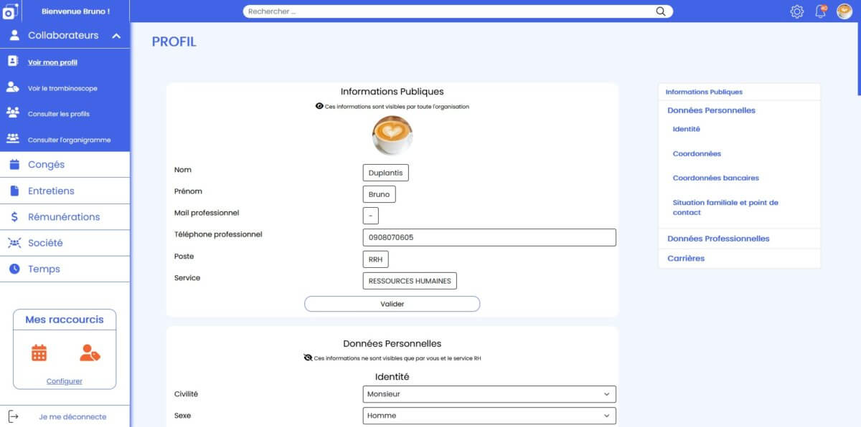Open the Sexe dropdown
This screenshot has width=861, height=427.
(489, 416)
